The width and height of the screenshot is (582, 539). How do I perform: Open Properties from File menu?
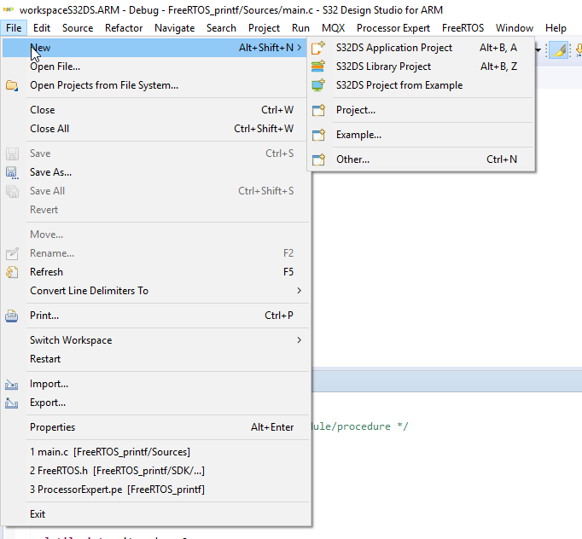[156, 427]
